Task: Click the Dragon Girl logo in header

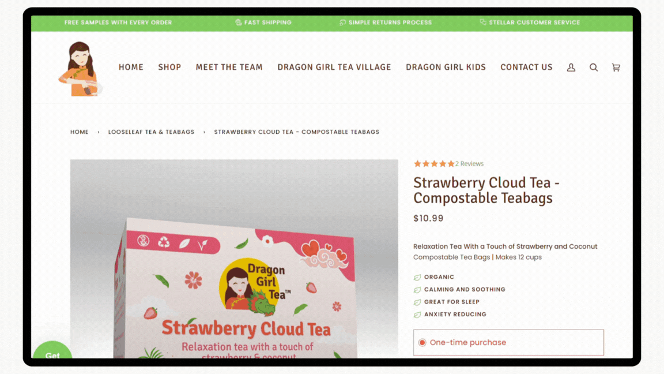Action: [x=80, y=69]
